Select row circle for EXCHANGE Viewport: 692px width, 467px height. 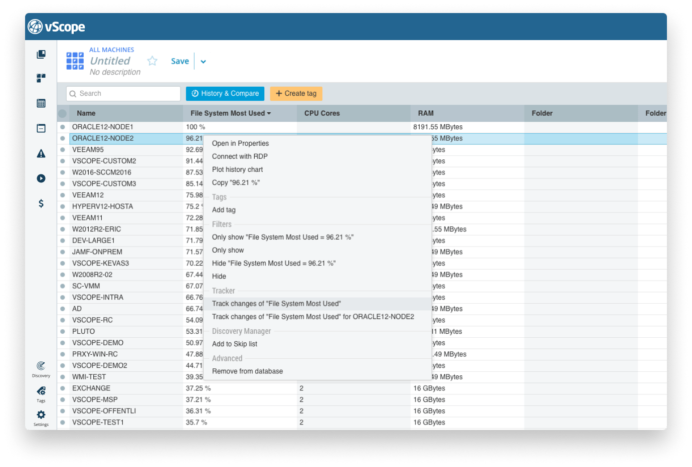pos(63,388)
